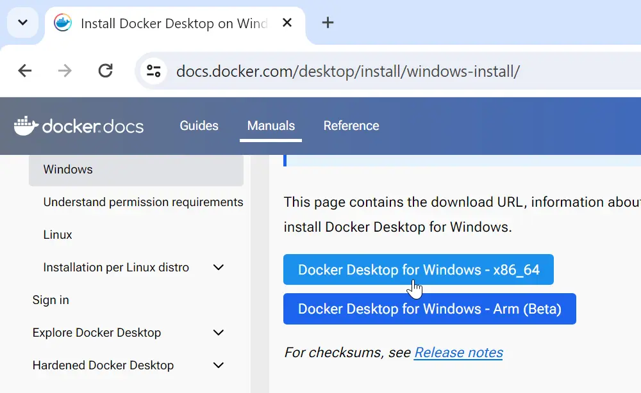The height and width of the screenshot is (393, 641).
Task: Select Windows in the sidebar
Action: [136, 170]
